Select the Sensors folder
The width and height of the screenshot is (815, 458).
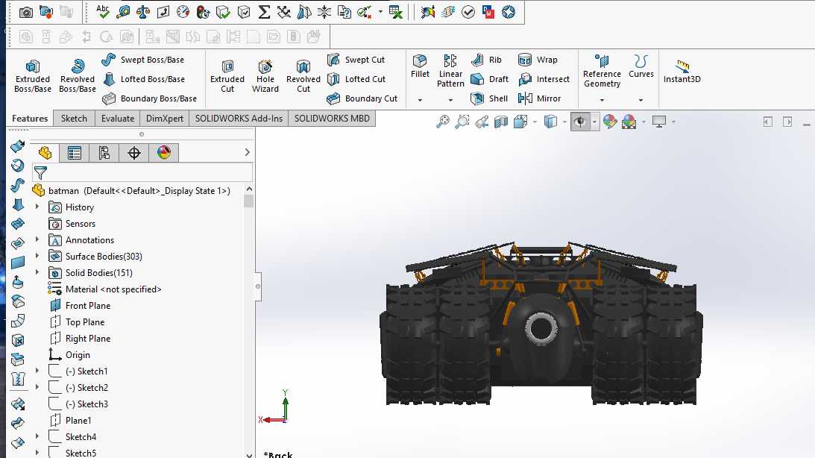72,224
